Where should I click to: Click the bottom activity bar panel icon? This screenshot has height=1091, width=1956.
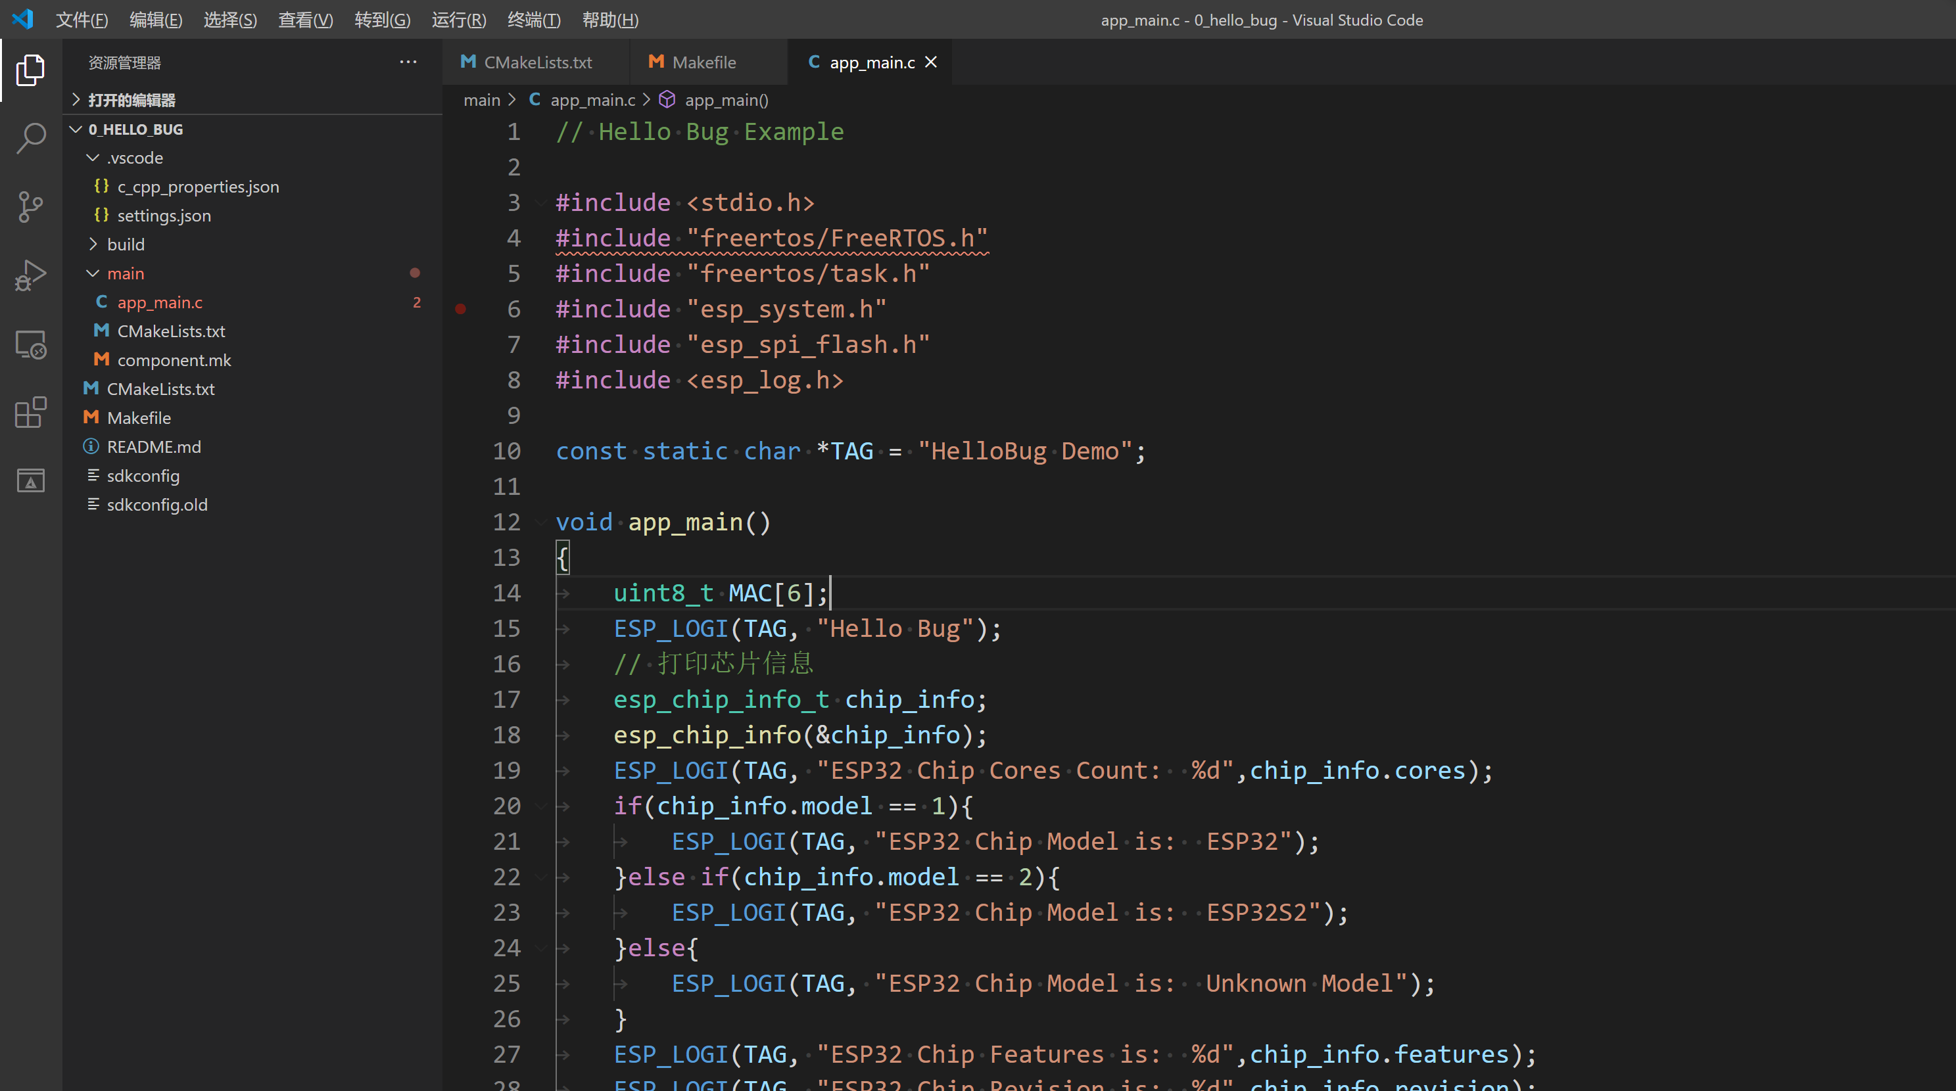(x=30, y=480)
